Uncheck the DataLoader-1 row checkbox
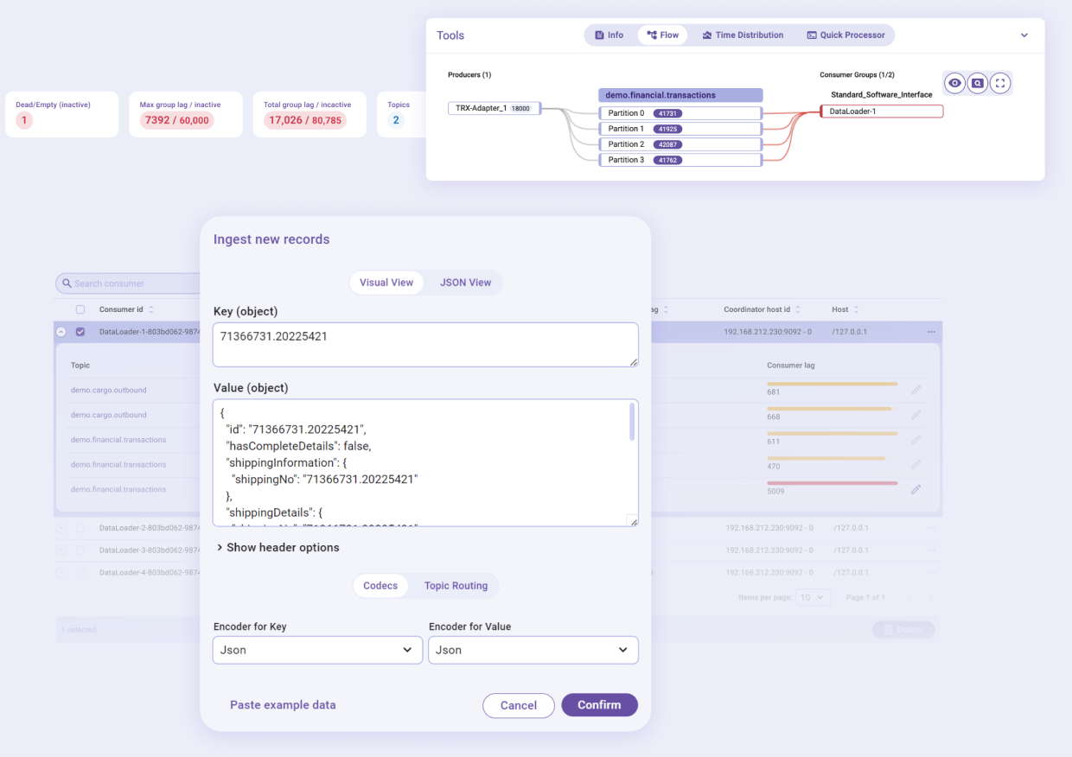Image resolution: width=1072 pixels, height=757 pixels. [80, 331]
